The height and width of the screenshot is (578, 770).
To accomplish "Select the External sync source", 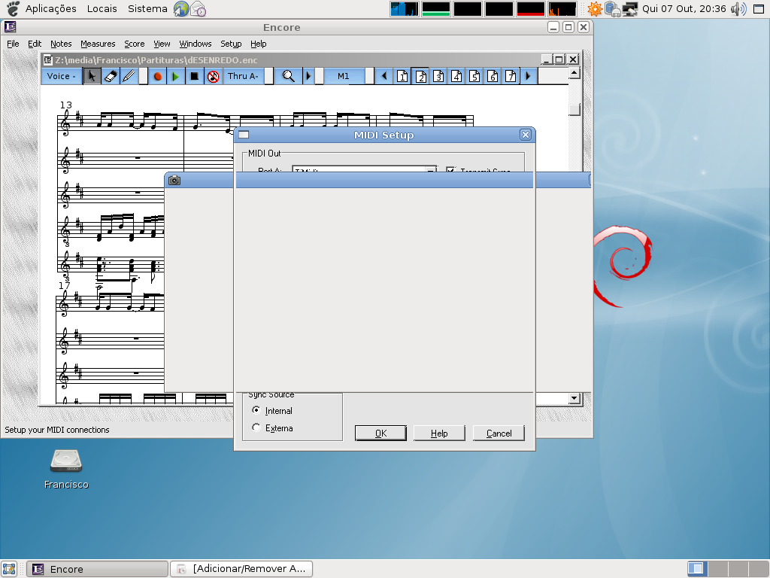I will [256, 428].
